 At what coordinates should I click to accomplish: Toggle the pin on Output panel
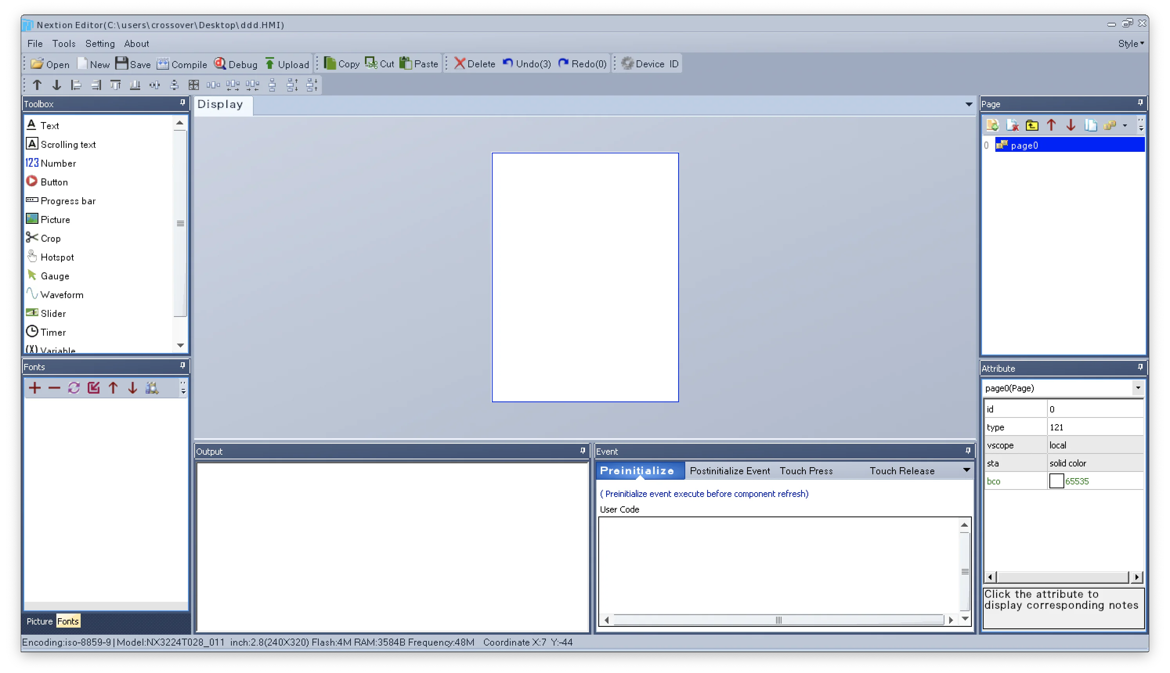(583, 451)
